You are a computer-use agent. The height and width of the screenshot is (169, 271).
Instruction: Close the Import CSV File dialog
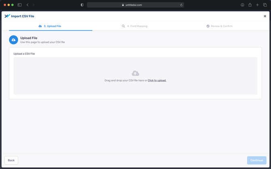click(x=265, y=16)
